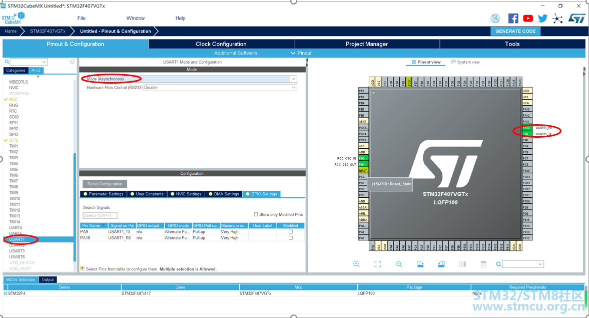
Task: Open the Help menu
Action: click(180, 18)
